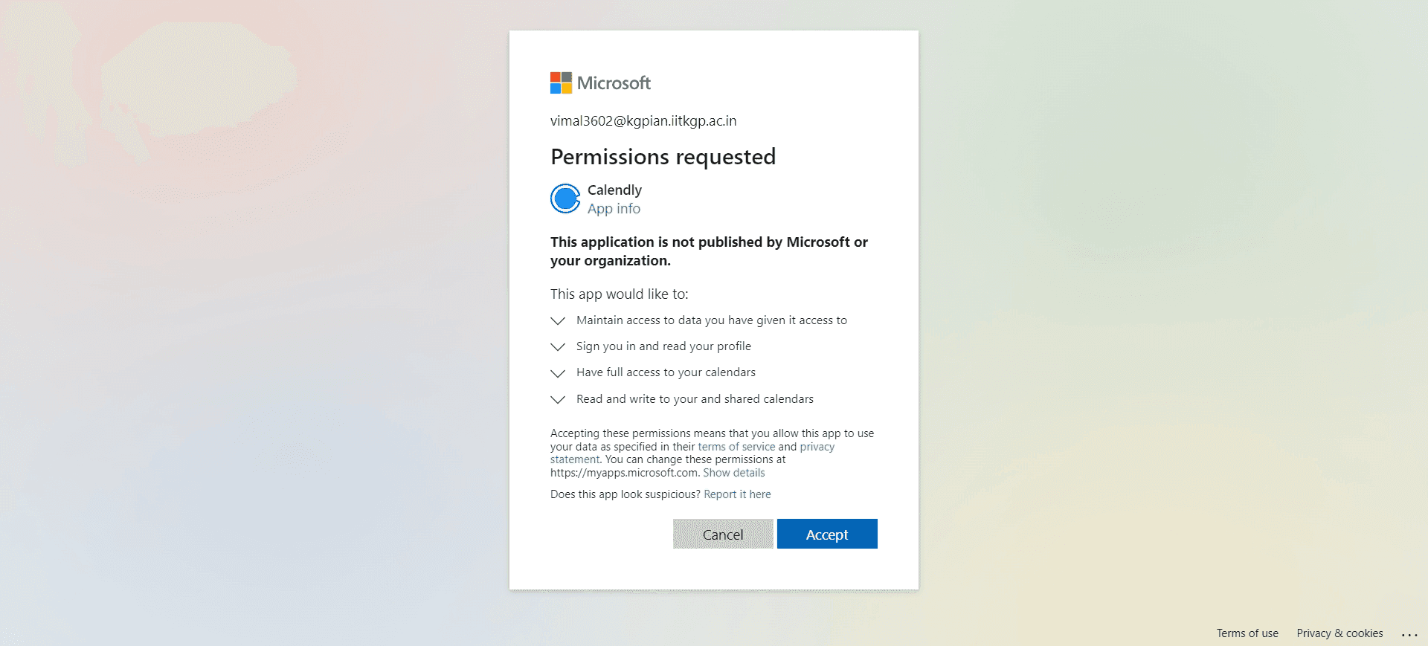
Task: Expand 'Have full access to your calendars' chevron
Action: coord(558,372)
